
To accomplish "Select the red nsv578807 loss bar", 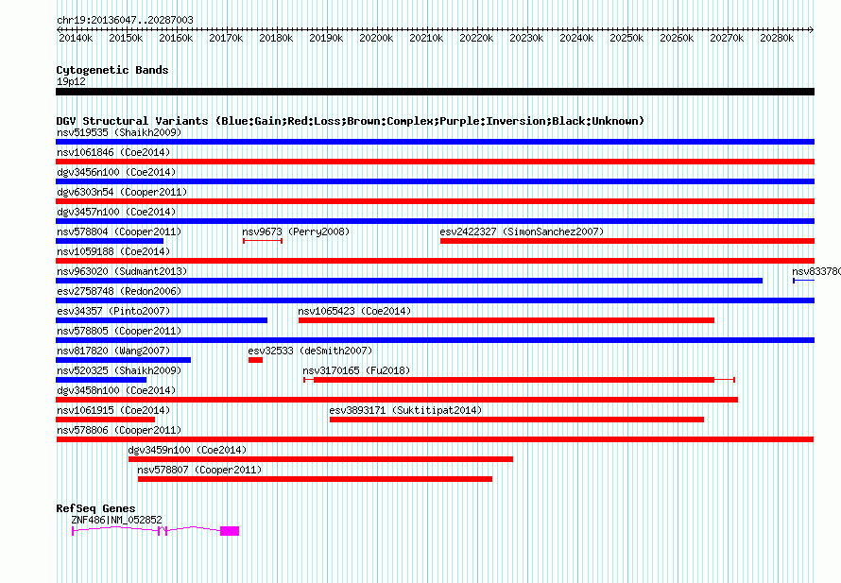I will pyautogui.click(x=315, y=479).
